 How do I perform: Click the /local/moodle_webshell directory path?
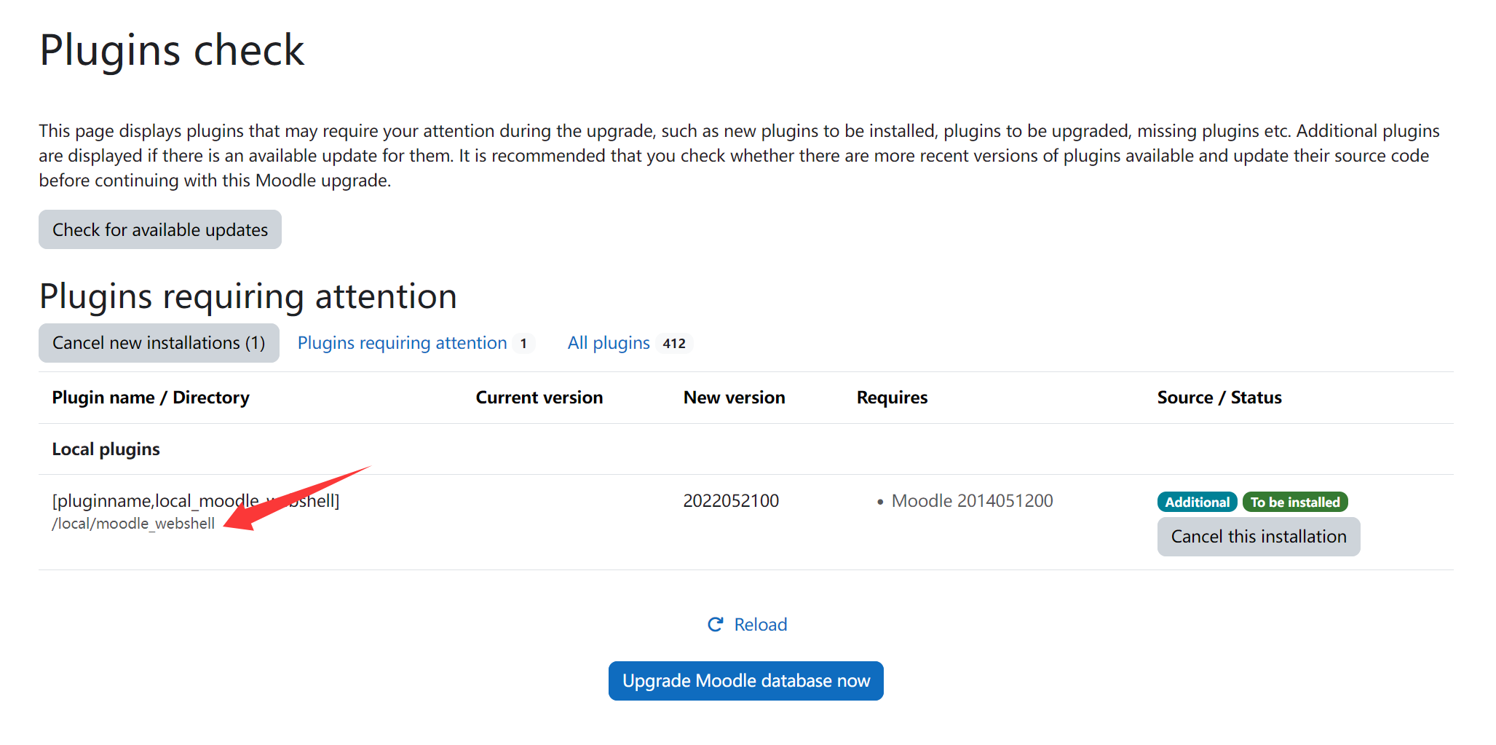[133, 524]
